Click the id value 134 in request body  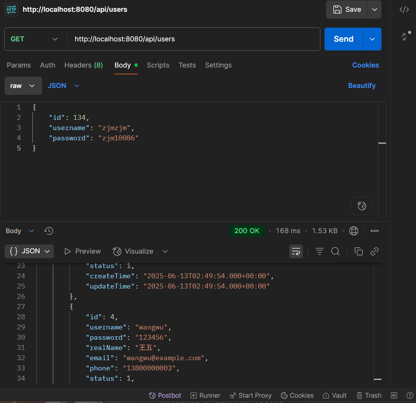79,118
